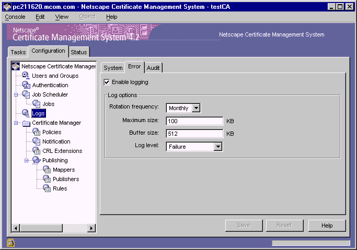This screenshot has height=250, width=357.
Task: Select Policies in the tree
Action: 52,132
